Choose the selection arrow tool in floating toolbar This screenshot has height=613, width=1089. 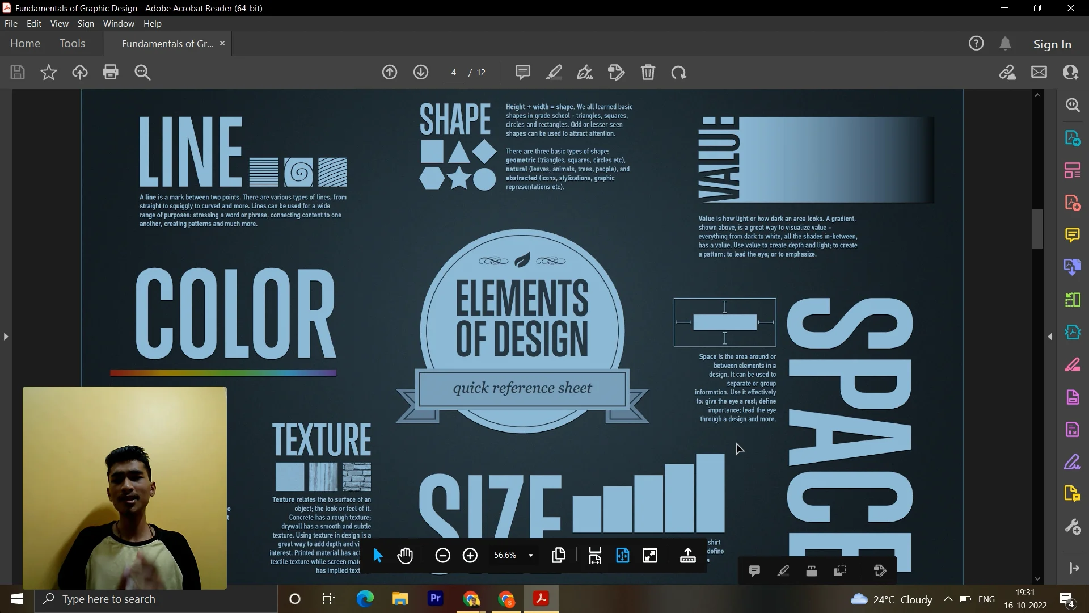coord(378,555)
